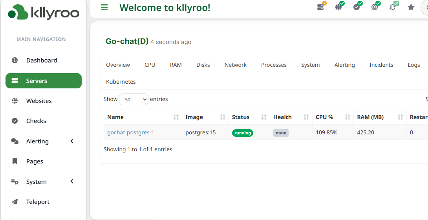Open servers status icon with orange badge
The width and height of the screenshot is (428, 220).
point(320,7)
